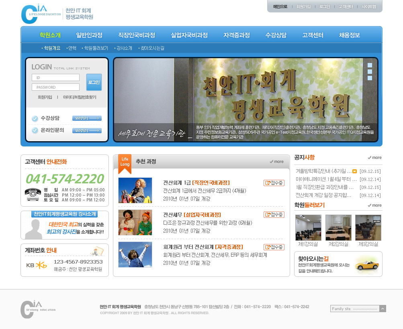The image size is (403, 329).
Task: Open the 제2강의실 classroom thumbnail
Action: tap(338, 227)
